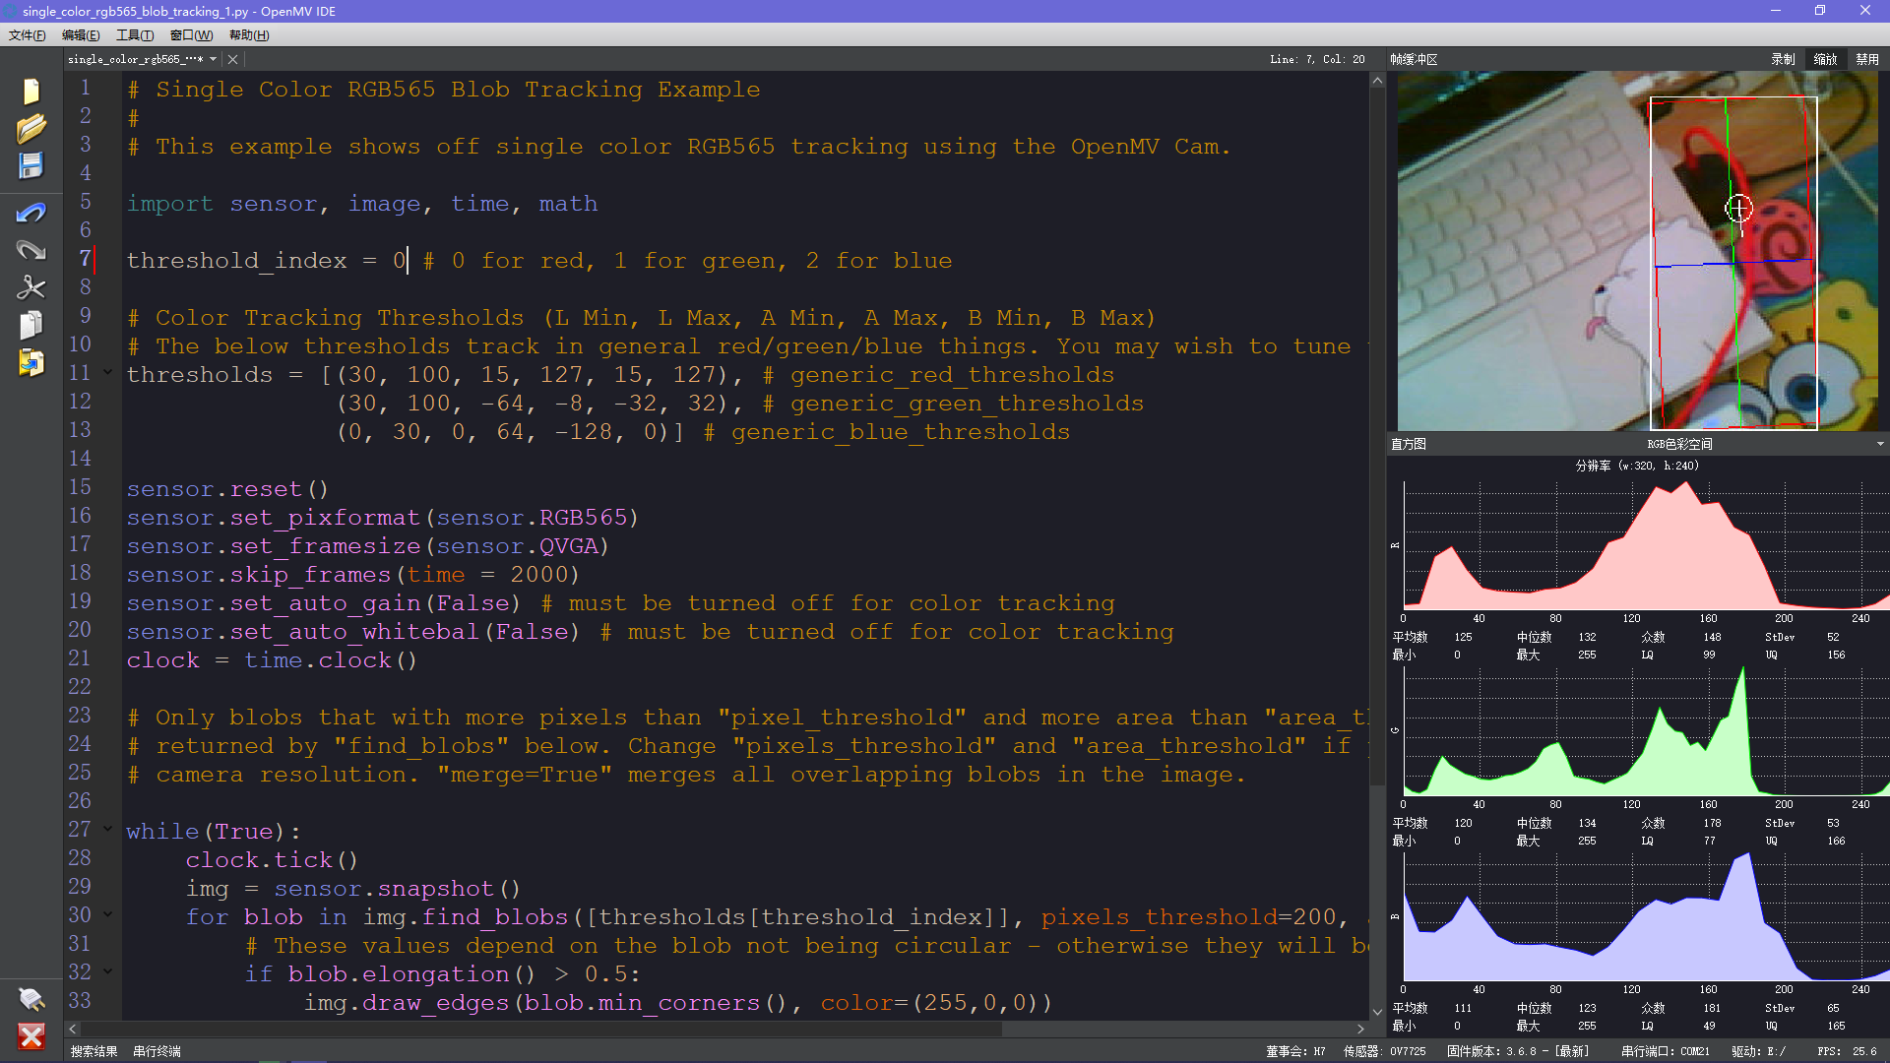This screenshot has height=1063, width=1890.
Task: Click the Cut scissors icon
Action: (x=31, y=287)
